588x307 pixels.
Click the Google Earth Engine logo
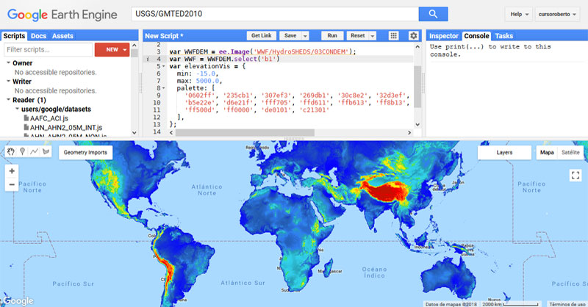pos(62,15)
